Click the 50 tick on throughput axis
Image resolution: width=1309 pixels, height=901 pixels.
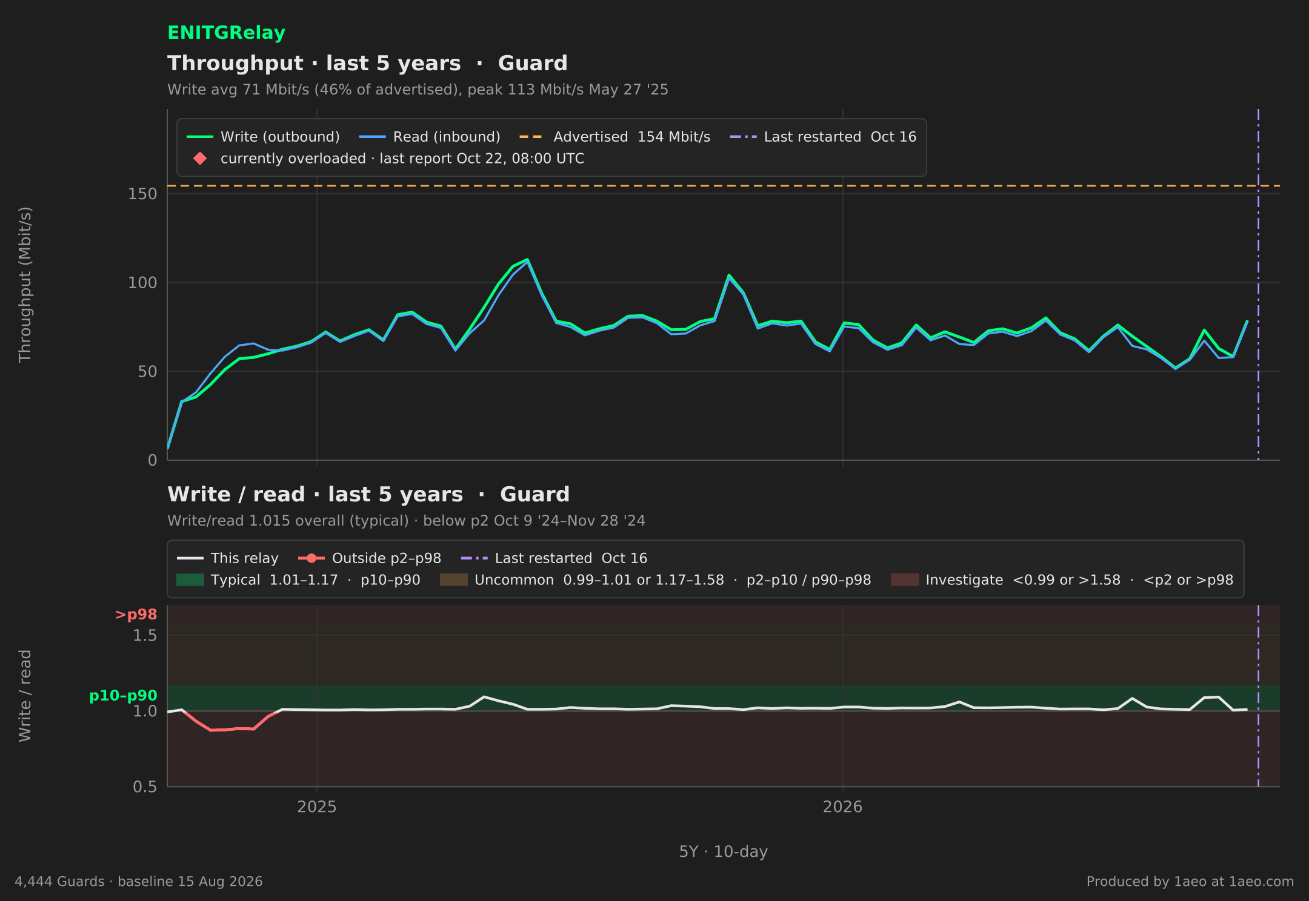(x=147, y=372)
